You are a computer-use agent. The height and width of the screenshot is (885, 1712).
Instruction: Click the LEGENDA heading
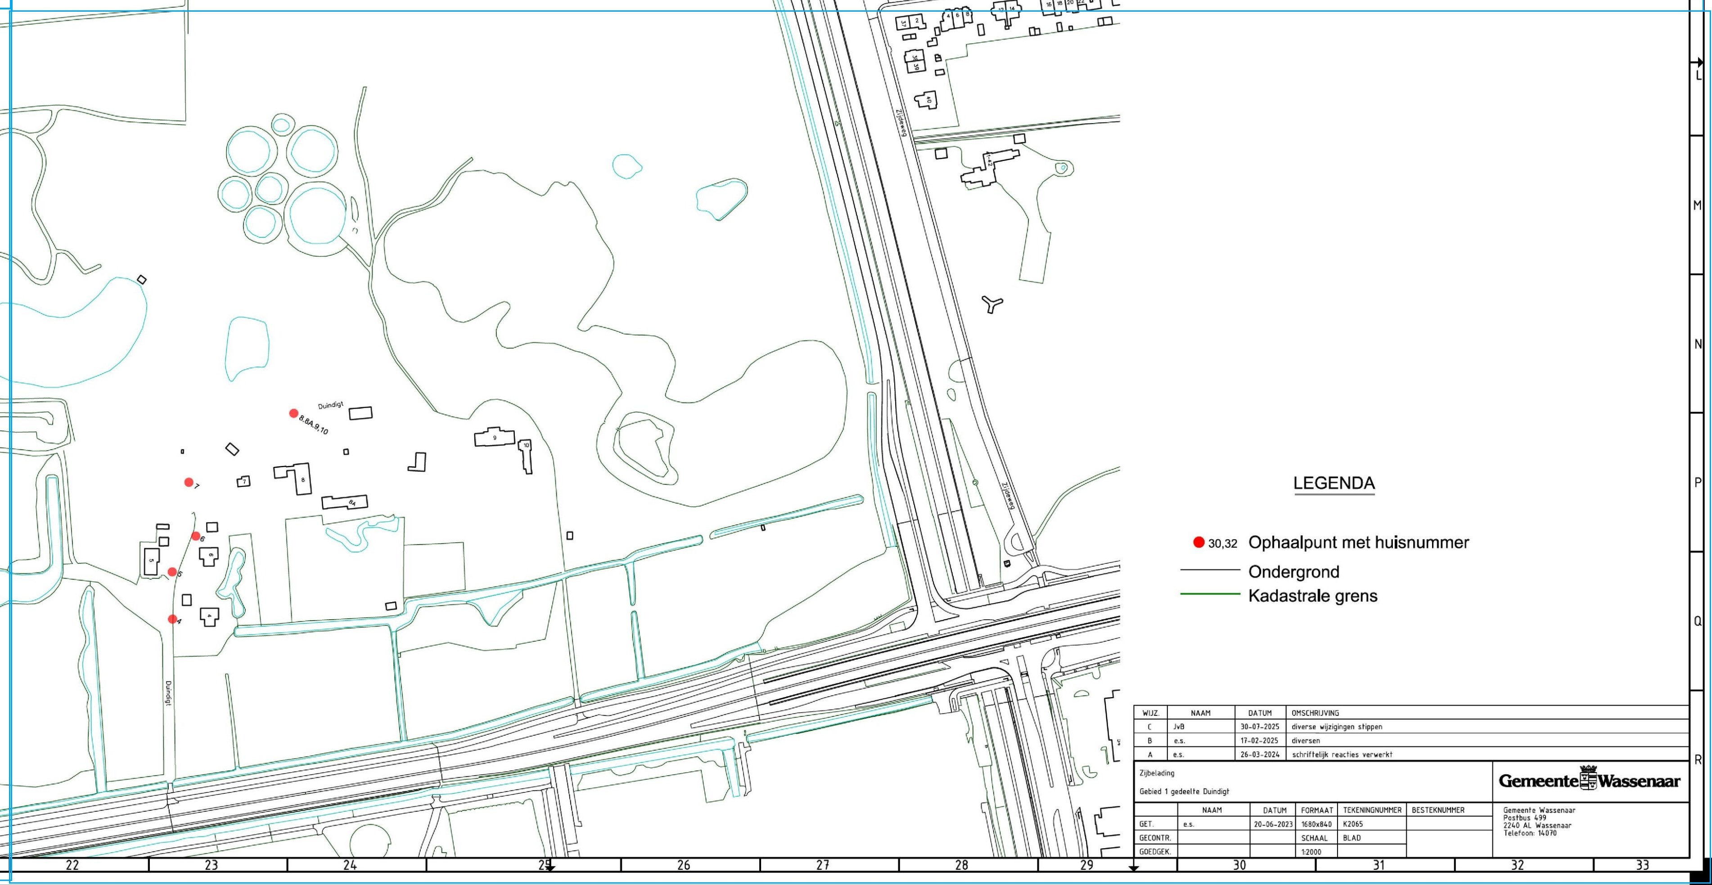coord(1334,483)
